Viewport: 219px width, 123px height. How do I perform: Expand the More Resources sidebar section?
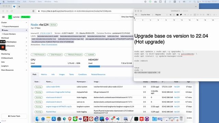tap(26, 70)
